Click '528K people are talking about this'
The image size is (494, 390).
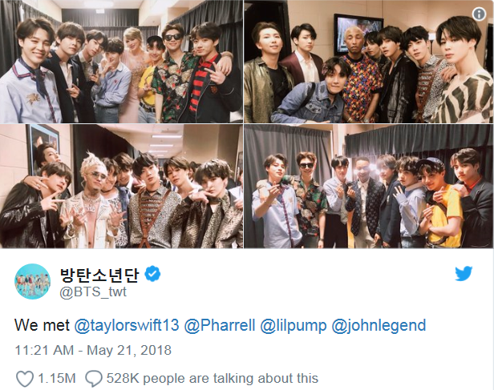212,378
